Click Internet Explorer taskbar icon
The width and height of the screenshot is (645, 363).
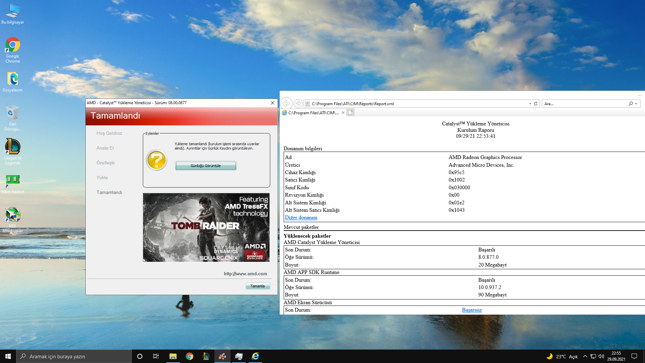click(x=255, y=356)
